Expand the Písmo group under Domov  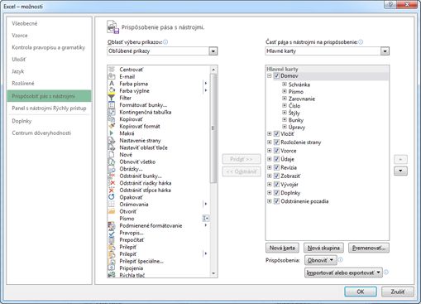(x=285, y=91)
